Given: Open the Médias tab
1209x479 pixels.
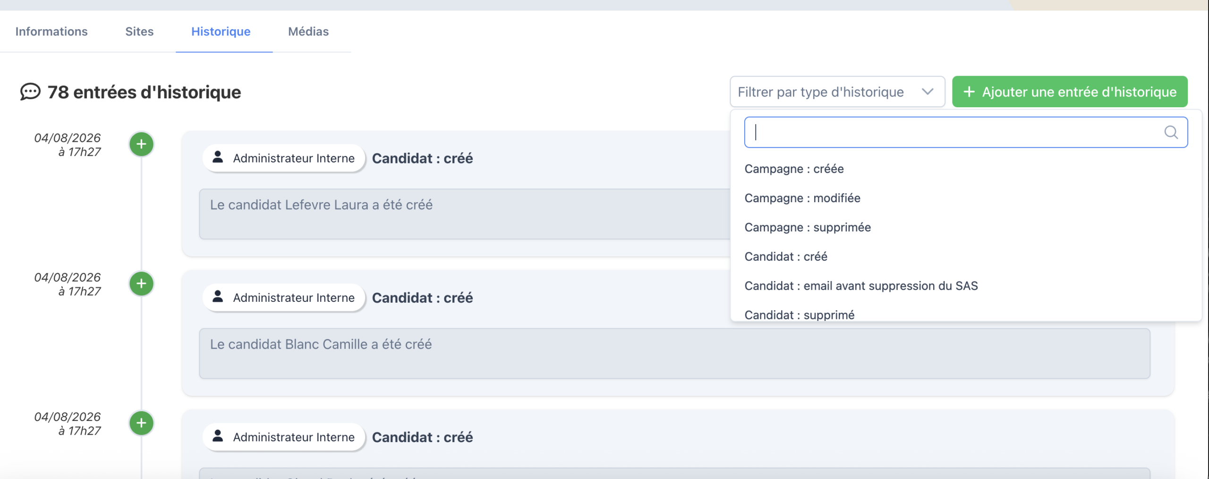Looking at the screenshot, I should point(308,31).
